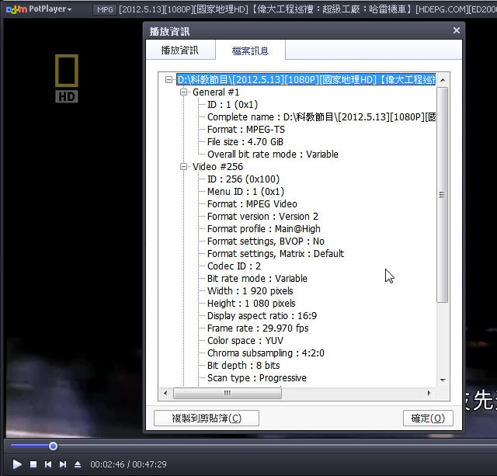Click the scroll down arrow of the tree
The height and width of the screenshot is (476, 497).
pos(443,380)
